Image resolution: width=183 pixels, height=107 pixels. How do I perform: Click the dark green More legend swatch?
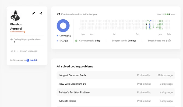[x=169, y=14]
